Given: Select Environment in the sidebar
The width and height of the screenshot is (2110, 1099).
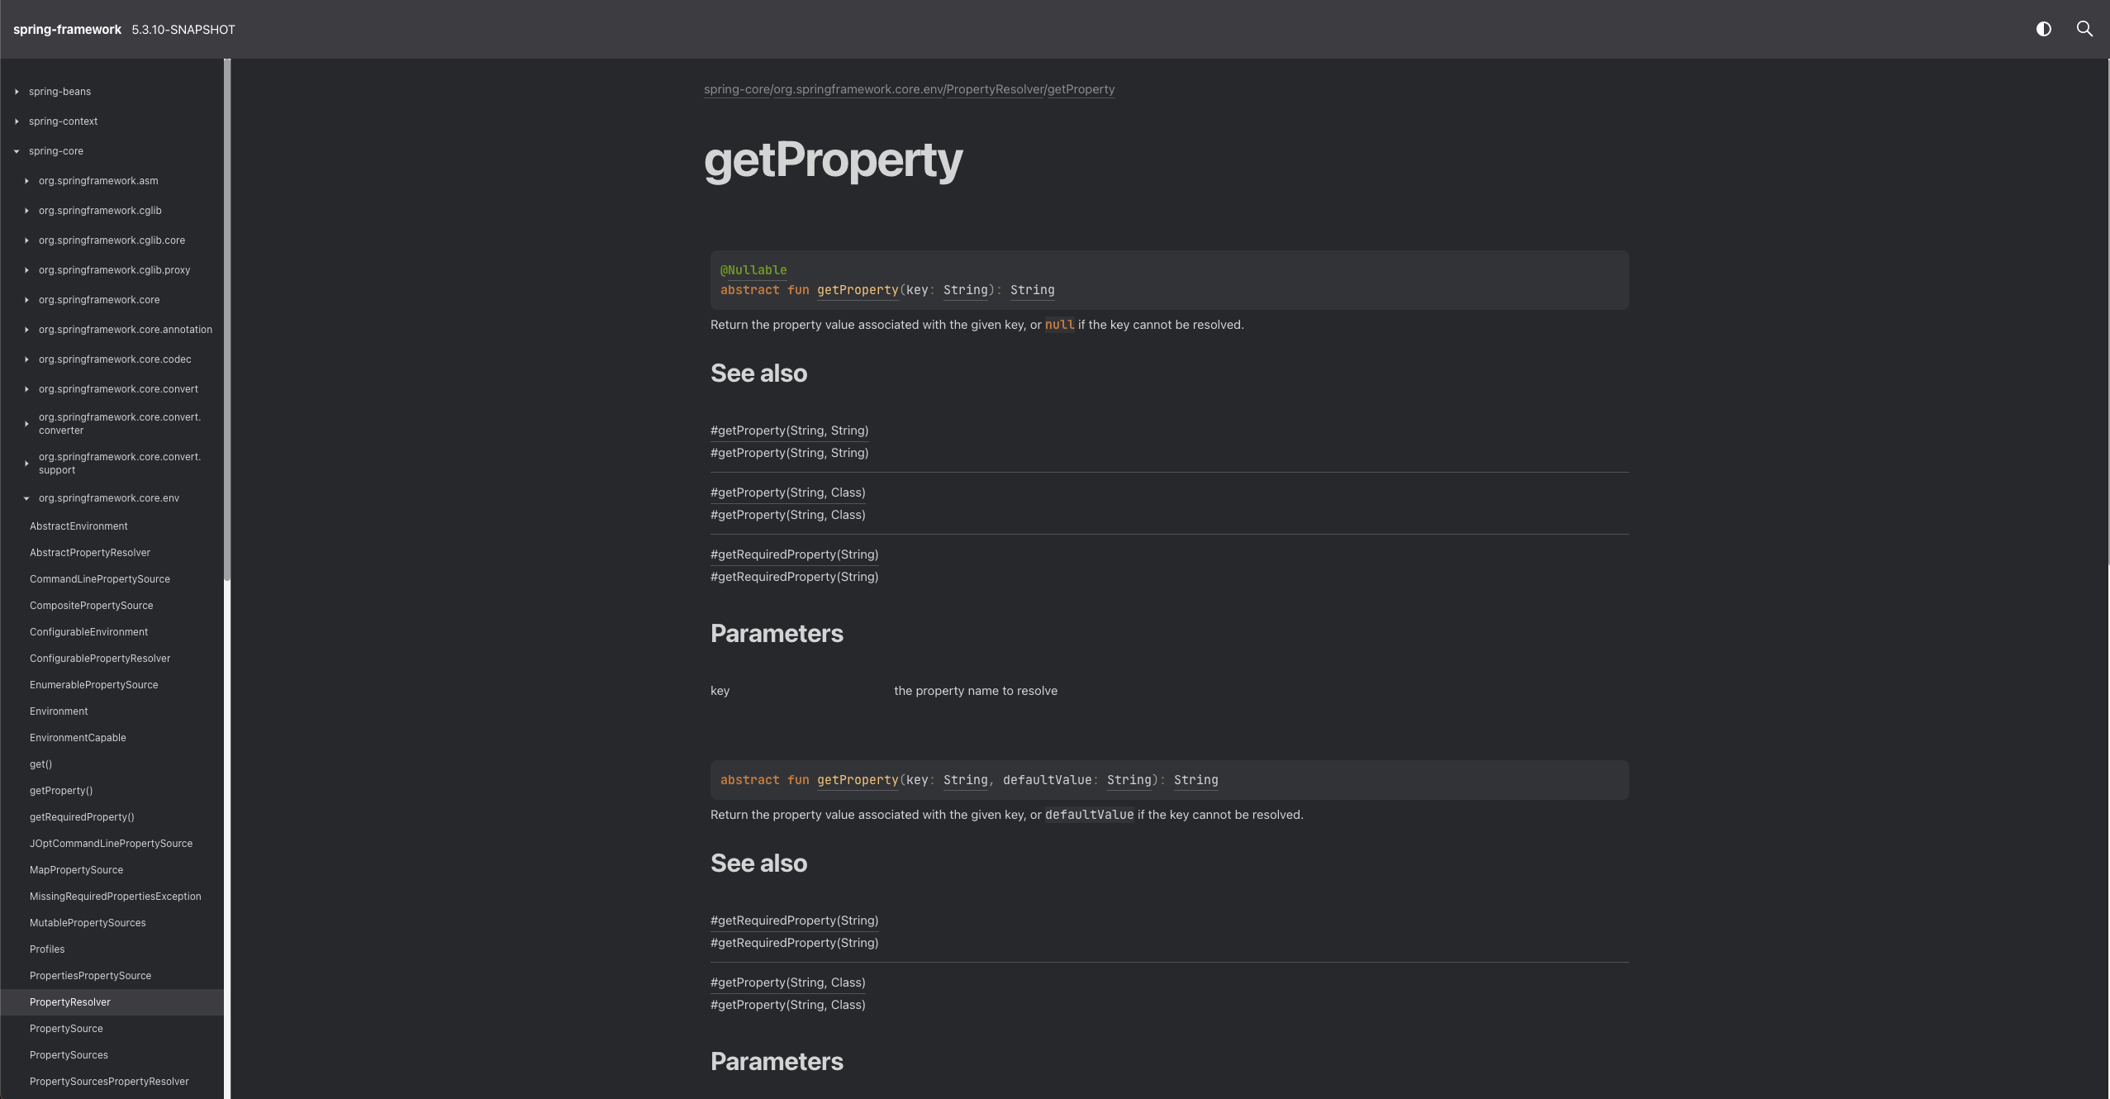Looking at the screenshot, I should (x=59, y=711).
